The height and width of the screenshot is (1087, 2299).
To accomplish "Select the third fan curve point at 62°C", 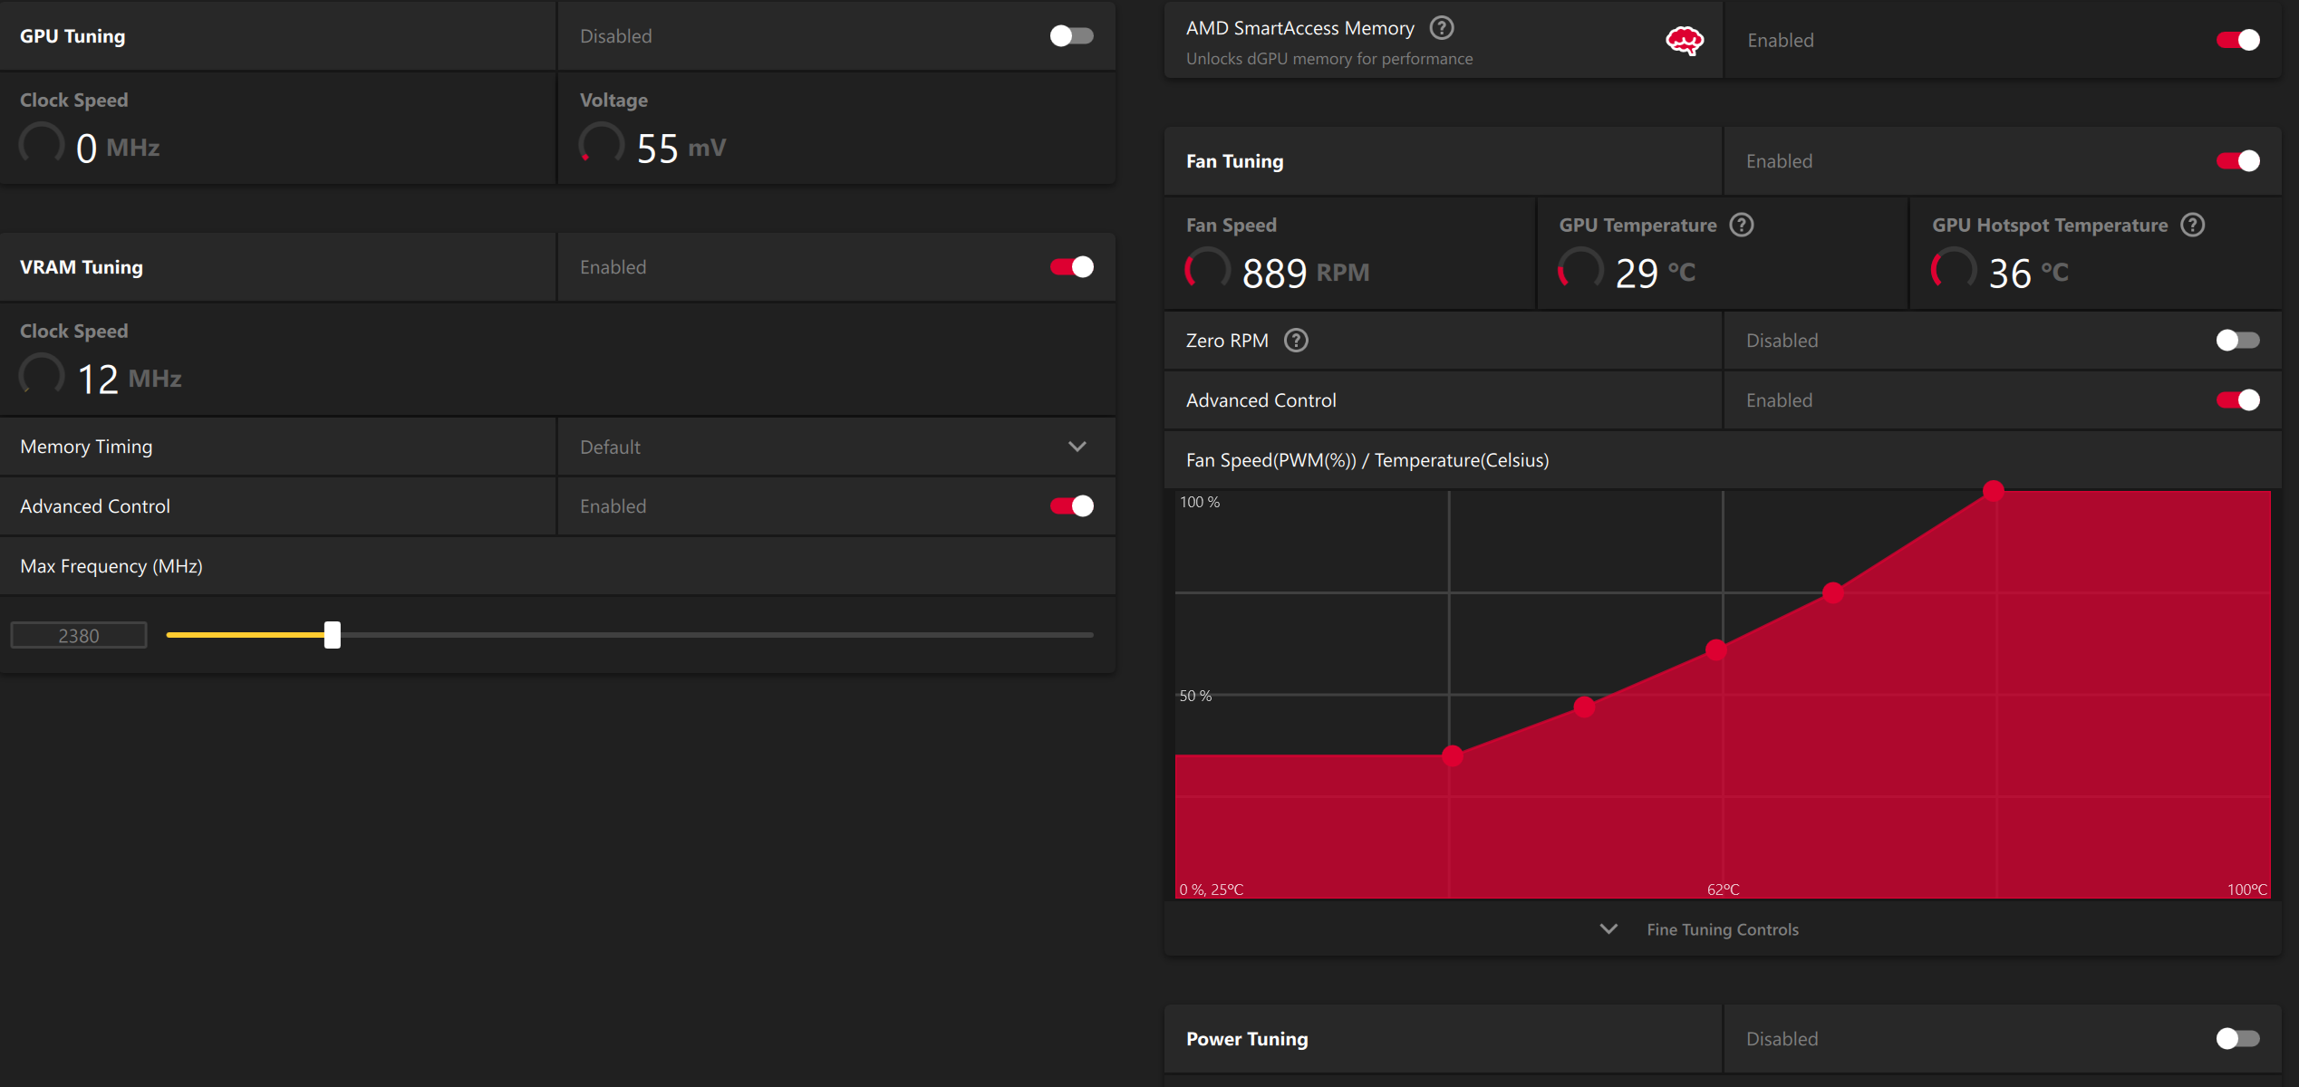I will 1716,649.
